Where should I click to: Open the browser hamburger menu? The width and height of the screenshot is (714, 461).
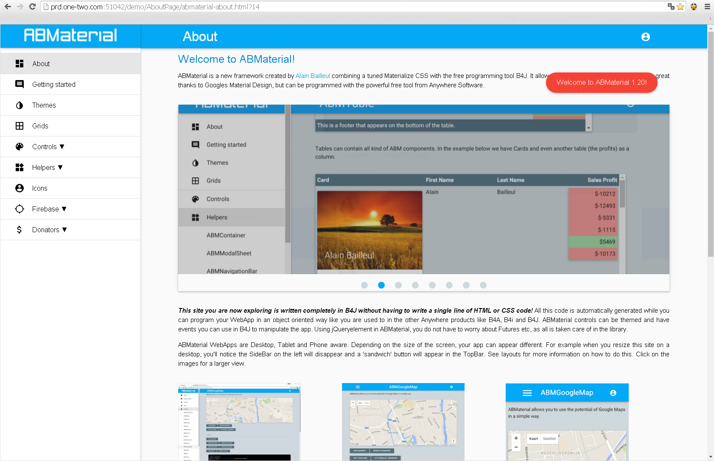coord(707,6)
